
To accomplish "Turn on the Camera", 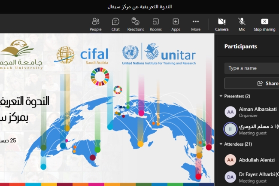I will point(222,24).
